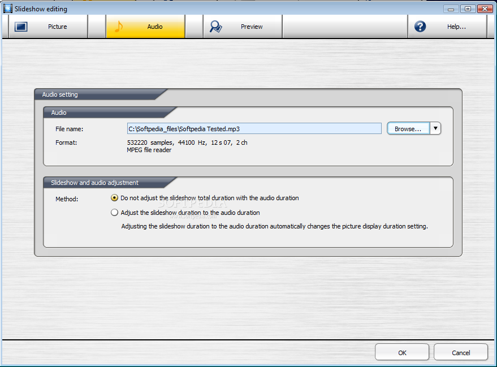Close the Slideshow editing window
The image size is (497, 367).
tap(485, 9)
